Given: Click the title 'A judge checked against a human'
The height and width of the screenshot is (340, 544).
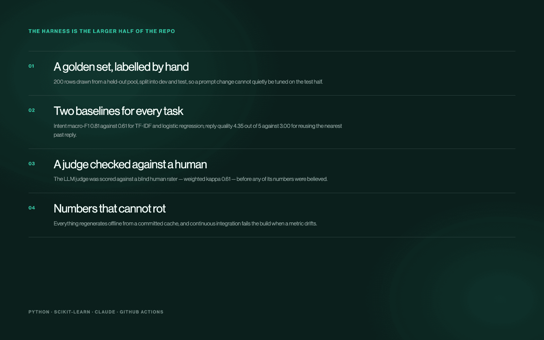Looking at the screenshot, I should (130, 165).
